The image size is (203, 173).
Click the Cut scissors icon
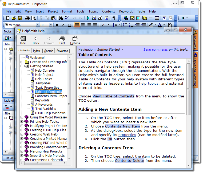point(41,18)
